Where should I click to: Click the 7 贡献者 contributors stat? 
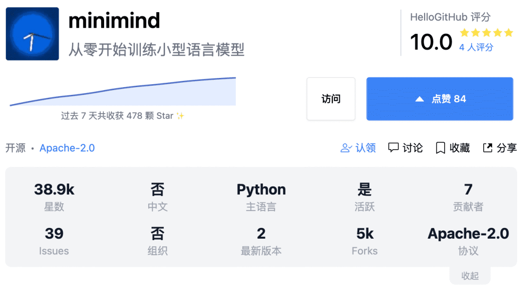468,197
